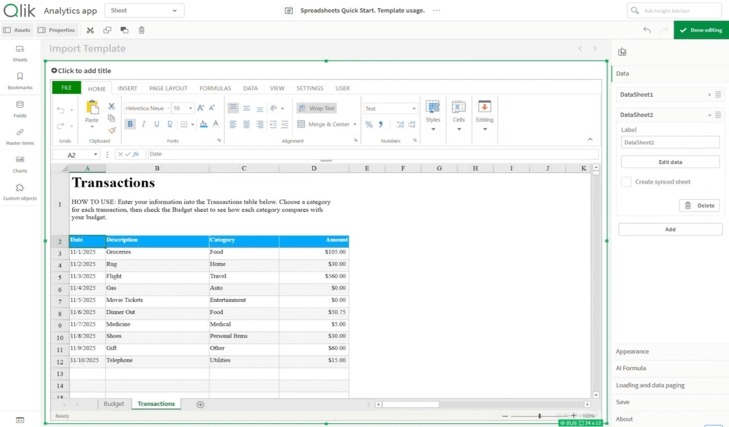Viewport: 729px width, 427px height.
Task: Apply italic formatting
Action: [144, 124]
